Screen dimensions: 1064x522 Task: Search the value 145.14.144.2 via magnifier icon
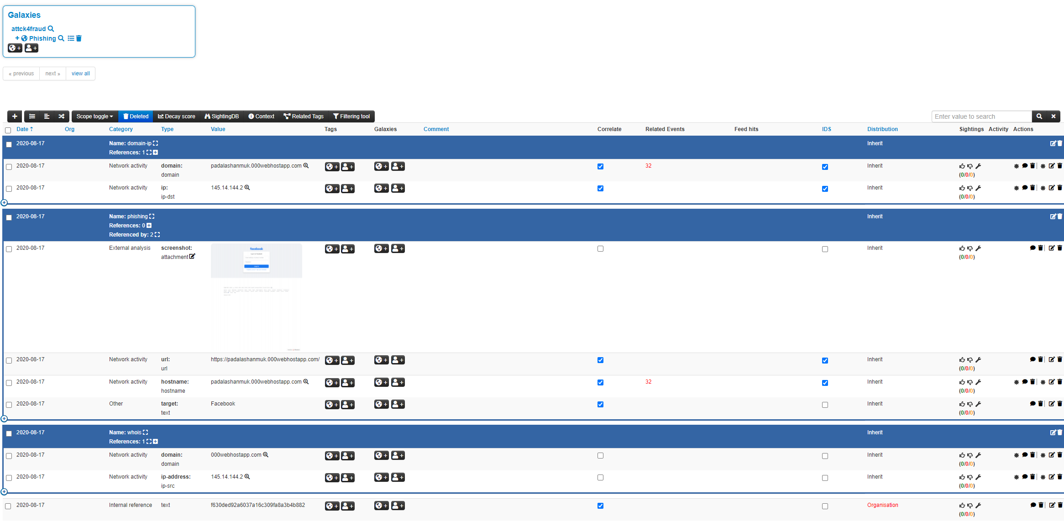click(x=247, y=188)
